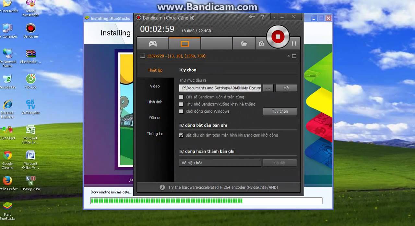Click the 'Vô hiệu hóa' field
Screen dimensions: 415x226
point(220,163)
